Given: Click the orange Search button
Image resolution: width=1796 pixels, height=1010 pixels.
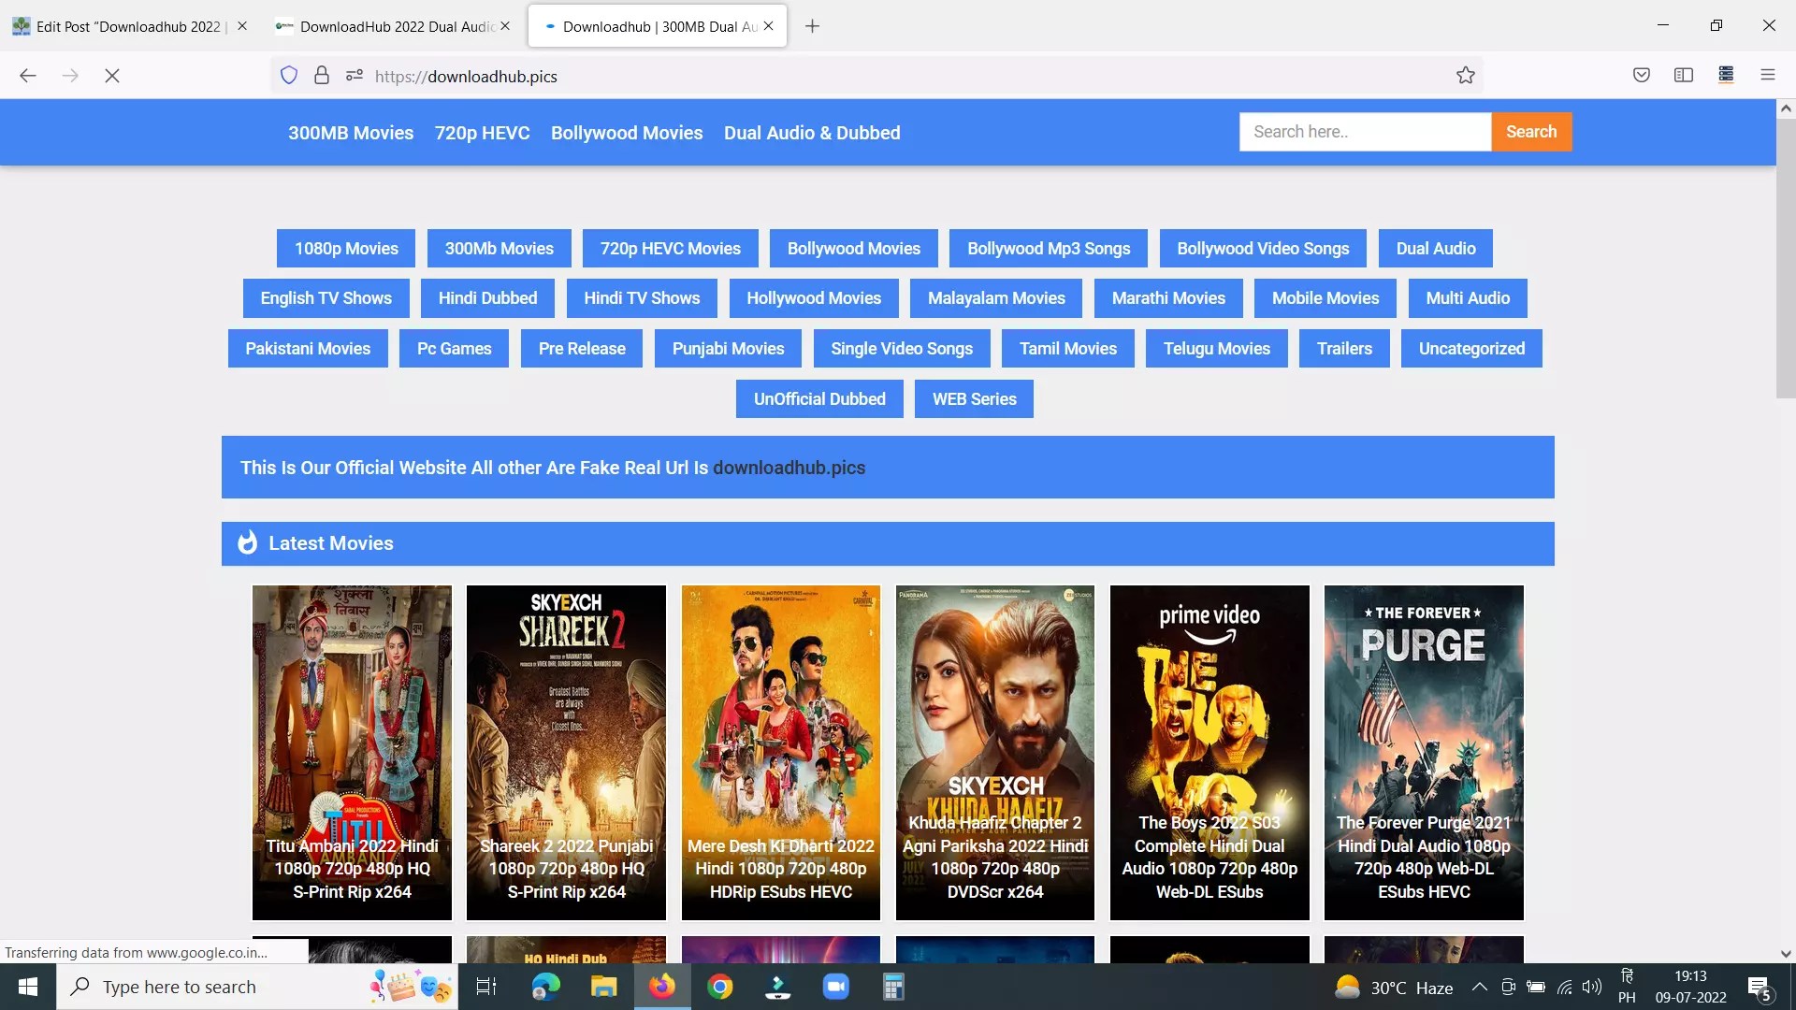Looking at the screenshot, I should 1531,132.
